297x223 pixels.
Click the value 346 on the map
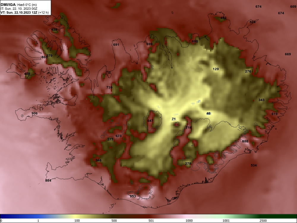pyautogui.click(x=98, y=161)
